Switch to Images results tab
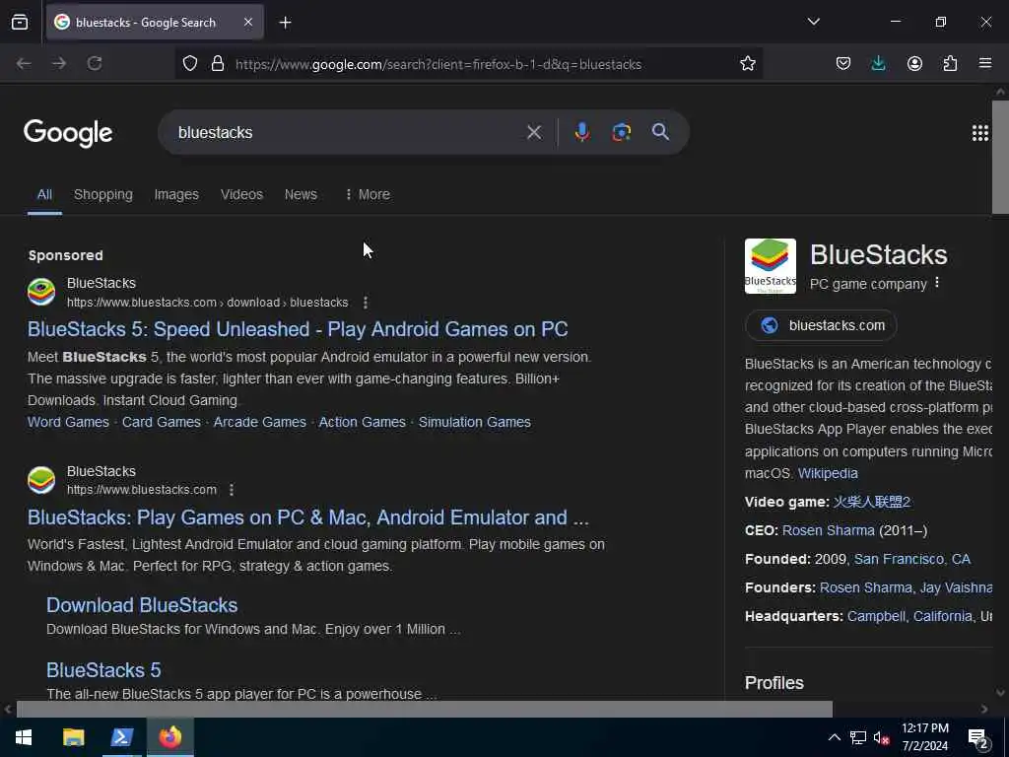 click(x=176, y=194)
